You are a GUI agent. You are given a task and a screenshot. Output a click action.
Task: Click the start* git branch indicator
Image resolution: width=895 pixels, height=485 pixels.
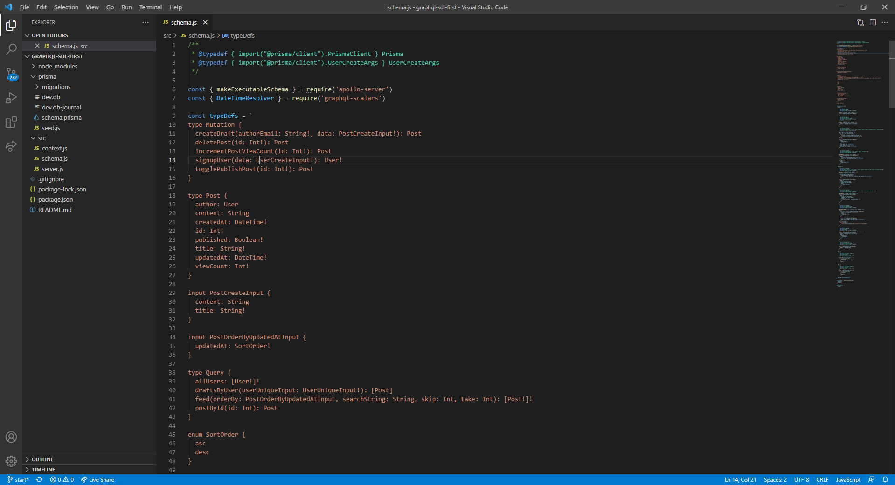(18, 479)
